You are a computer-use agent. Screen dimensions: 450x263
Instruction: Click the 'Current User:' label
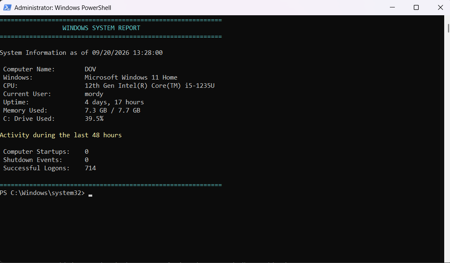(x=27, y=94)
